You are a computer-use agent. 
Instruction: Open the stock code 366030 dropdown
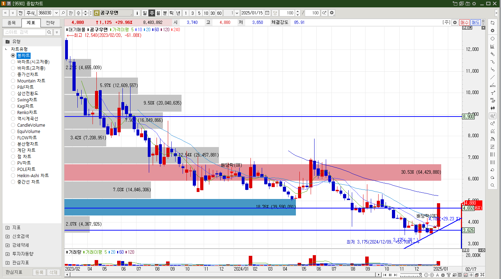tap(56, 13)
